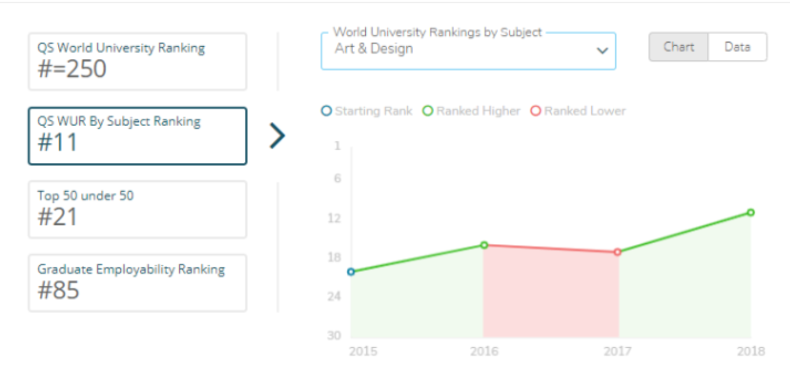Screen dimensions: 790x368
Task: Select the Top 50 under 50 card
Action: [x=138, y=209]
